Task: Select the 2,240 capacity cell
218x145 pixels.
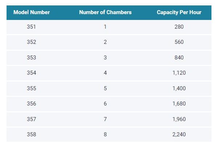Action: pyautogui.click(x=179, y=134)
